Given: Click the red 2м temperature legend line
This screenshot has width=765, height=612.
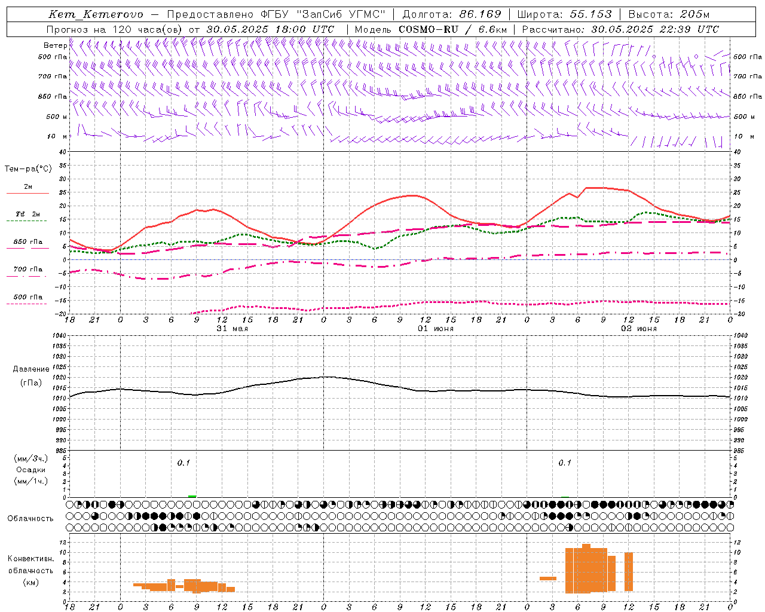Looking at the screenshot, I should 27,193.
